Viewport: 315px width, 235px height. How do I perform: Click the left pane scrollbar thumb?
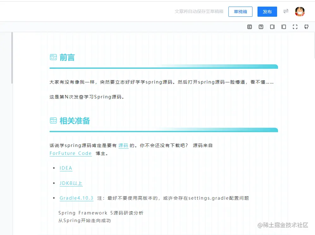[12, 58]
